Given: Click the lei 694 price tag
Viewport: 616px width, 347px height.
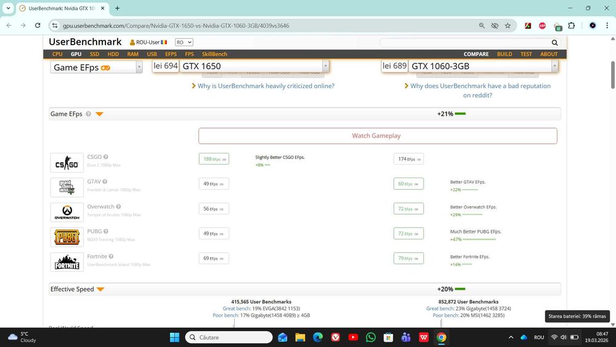Looking at the screenshot, I should [x=165, y=65].
